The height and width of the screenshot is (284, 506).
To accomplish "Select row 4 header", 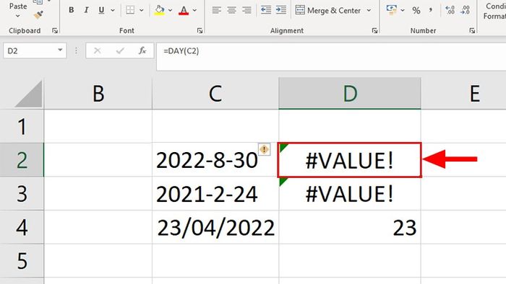I will (22, 227).
